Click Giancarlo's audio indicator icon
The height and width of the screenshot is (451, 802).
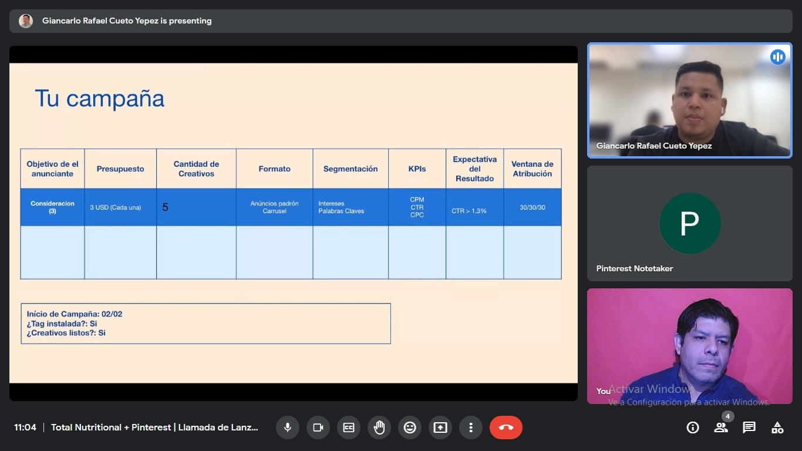pyautogui.click(x=778, y=57)
